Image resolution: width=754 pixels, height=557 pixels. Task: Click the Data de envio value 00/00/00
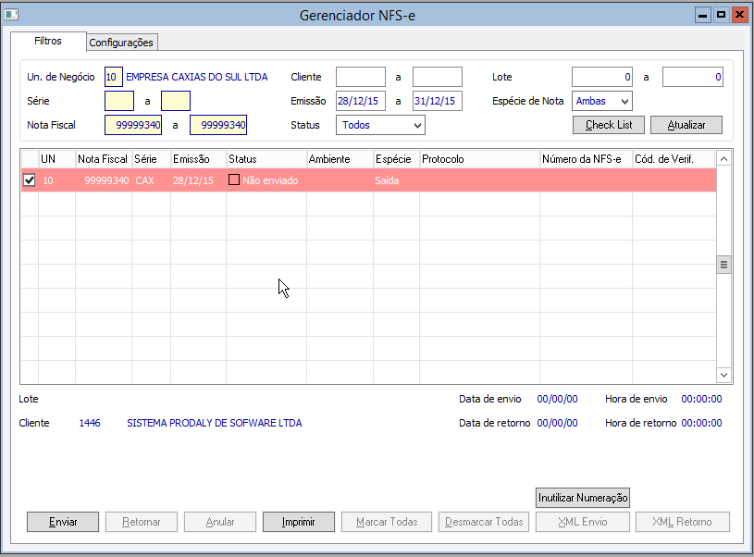tap(557, 399)
